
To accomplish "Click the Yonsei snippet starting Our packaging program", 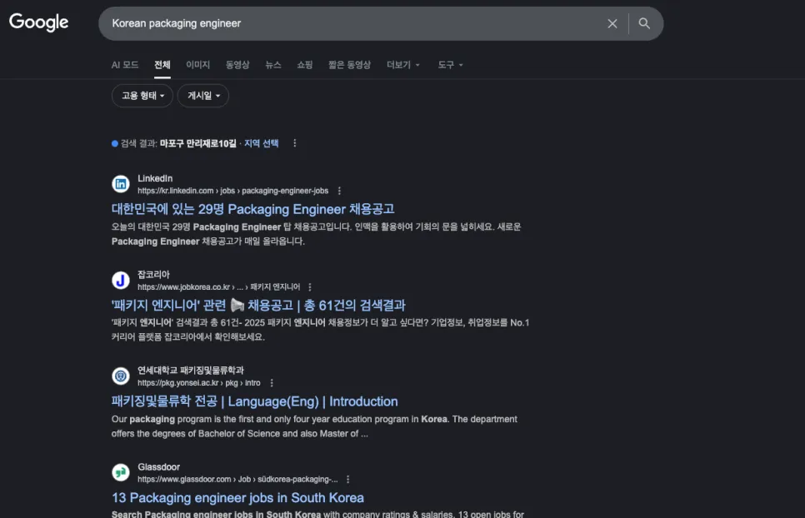I will [314, 426].
